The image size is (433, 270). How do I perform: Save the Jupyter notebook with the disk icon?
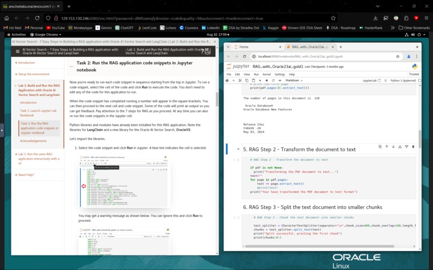pyautogui.click(x=227, y=80)
